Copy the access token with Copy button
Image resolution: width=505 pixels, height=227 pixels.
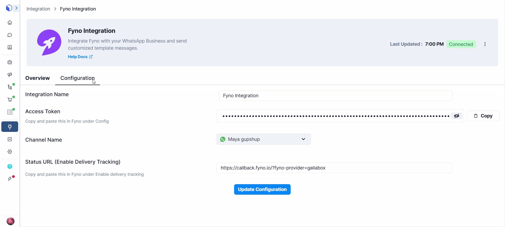[x=483, y=116]
